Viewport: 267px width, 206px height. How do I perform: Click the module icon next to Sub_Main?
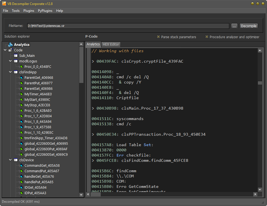pyautogui.click(x=16, y=55)
